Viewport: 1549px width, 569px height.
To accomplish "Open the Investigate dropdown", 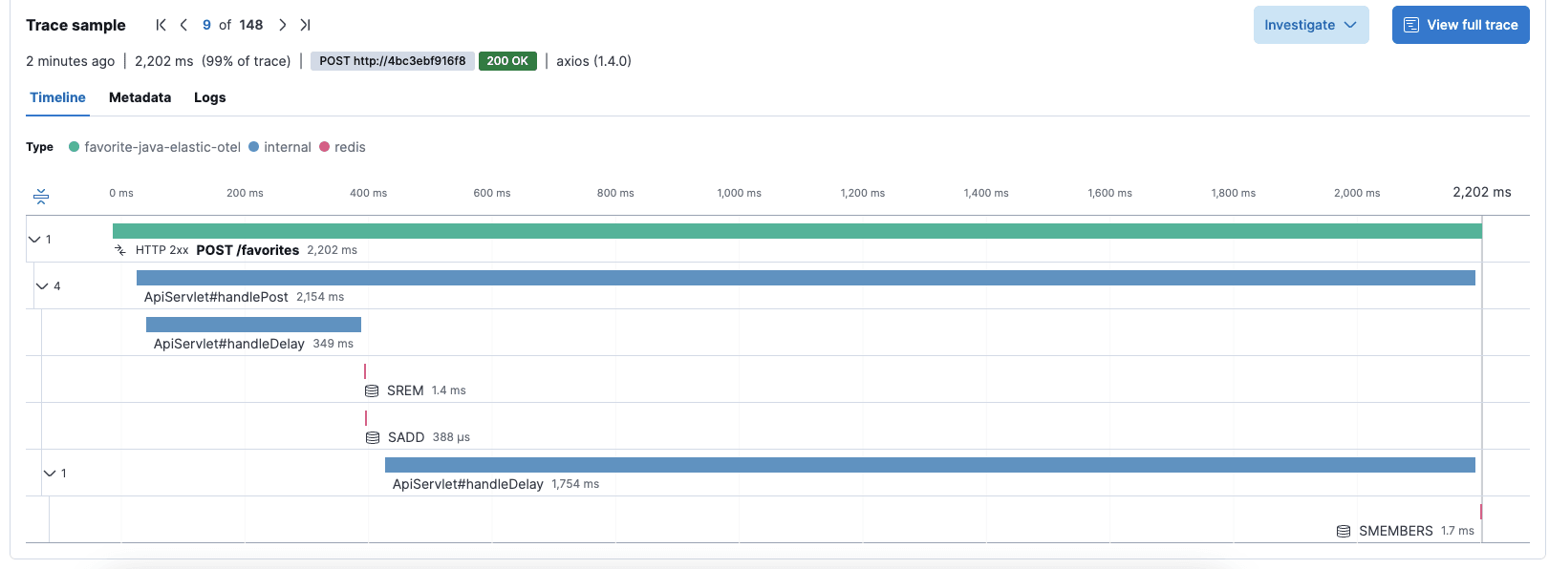I will point(1310,25).
